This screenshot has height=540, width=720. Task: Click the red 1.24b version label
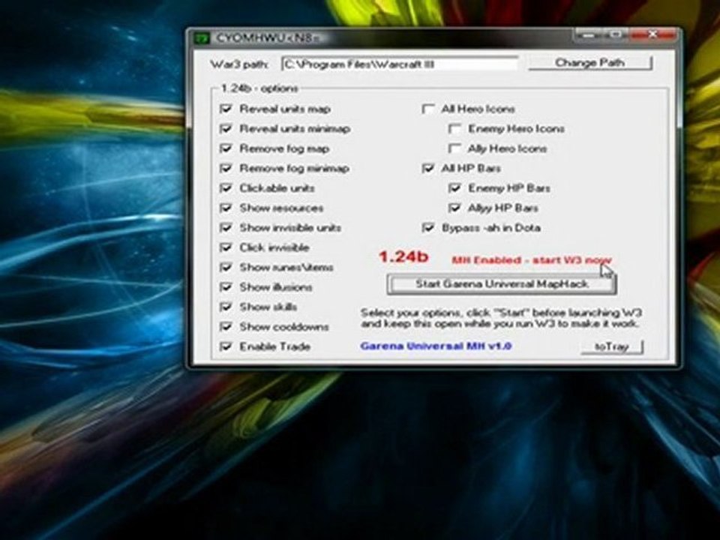403,256
